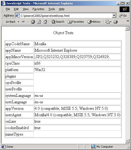This screenshot has width=131, height=150.
Task: Click the plugins label cell
Action: [x=19, y=76]
